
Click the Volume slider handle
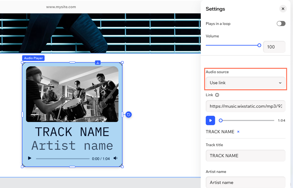pos(259,45)
